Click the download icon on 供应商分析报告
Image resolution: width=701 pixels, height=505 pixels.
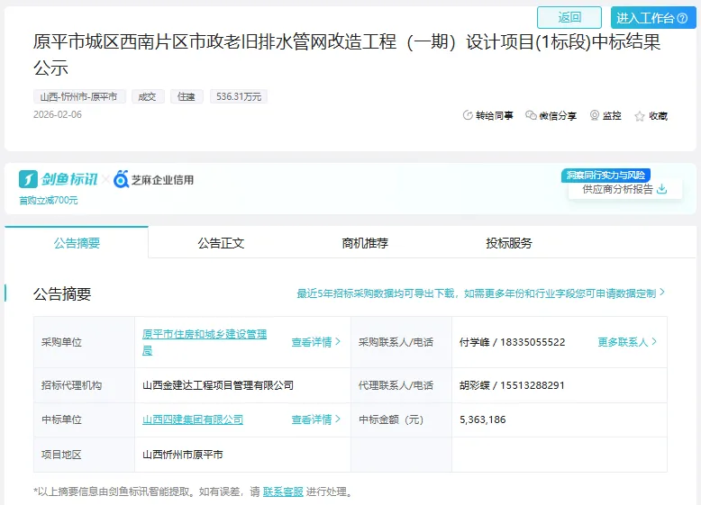point(662,189)
